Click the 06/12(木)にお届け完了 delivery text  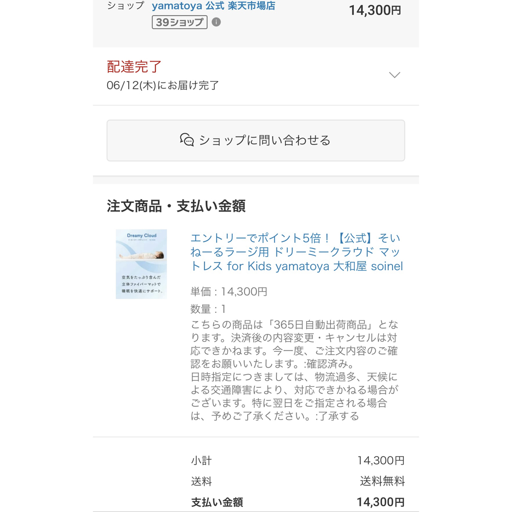[x=163, y=85]
